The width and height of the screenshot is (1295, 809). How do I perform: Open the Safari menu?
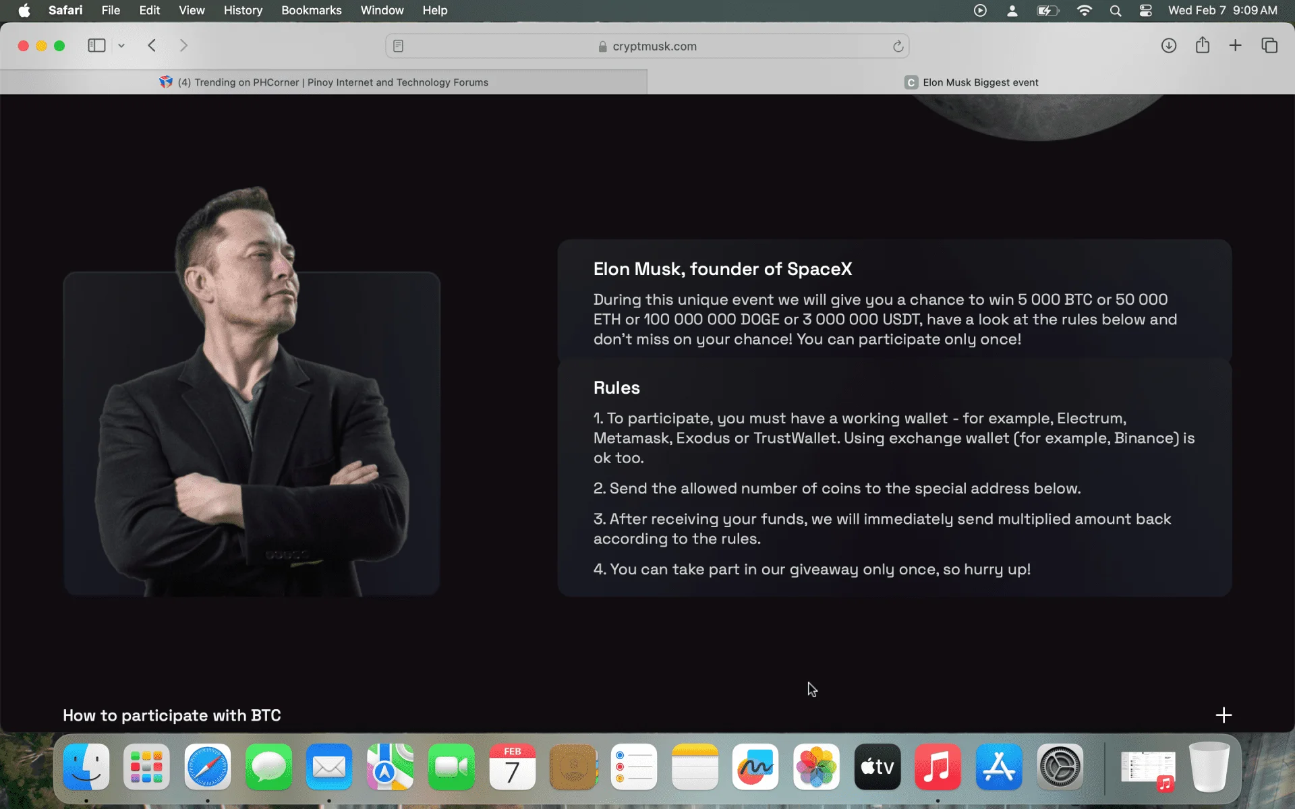pos(65,10)
